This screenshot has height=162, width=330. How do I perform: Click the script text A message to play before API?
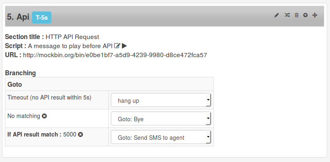point(70,46)
